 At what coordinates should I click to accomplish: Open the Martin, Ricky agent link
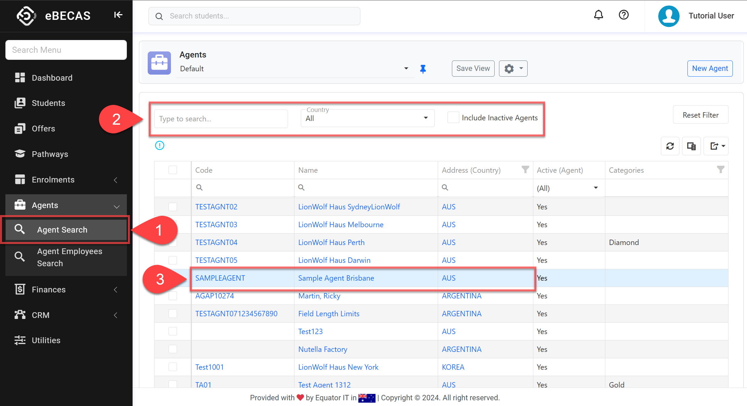(319, 296)
